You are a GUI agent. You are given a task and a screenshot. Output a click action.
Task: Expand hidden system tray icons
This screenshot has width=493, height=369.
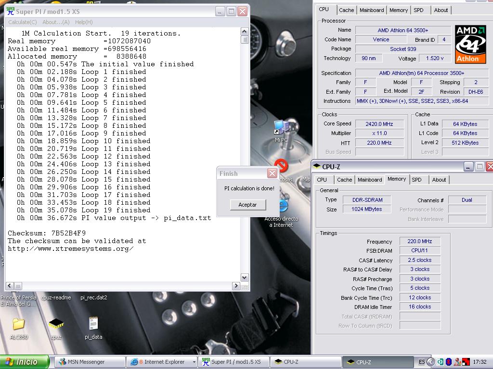[431, 362]
